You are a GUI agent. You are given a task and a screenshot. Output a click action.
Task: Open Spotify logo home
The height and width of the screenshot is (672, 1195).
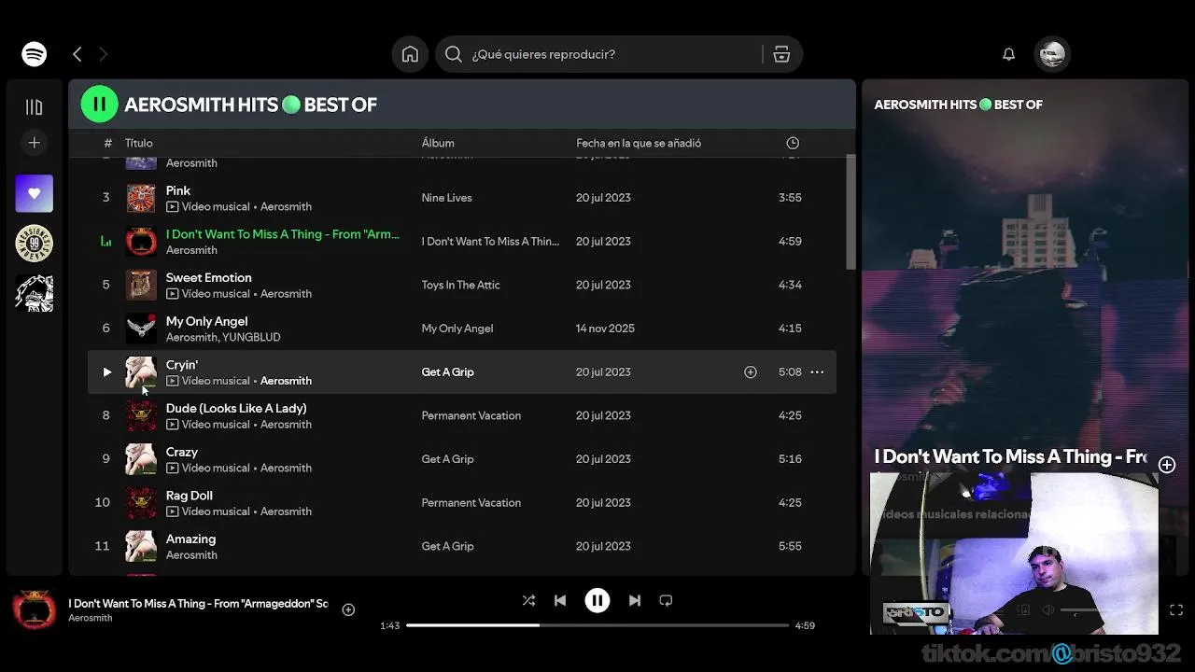[35, 54]
